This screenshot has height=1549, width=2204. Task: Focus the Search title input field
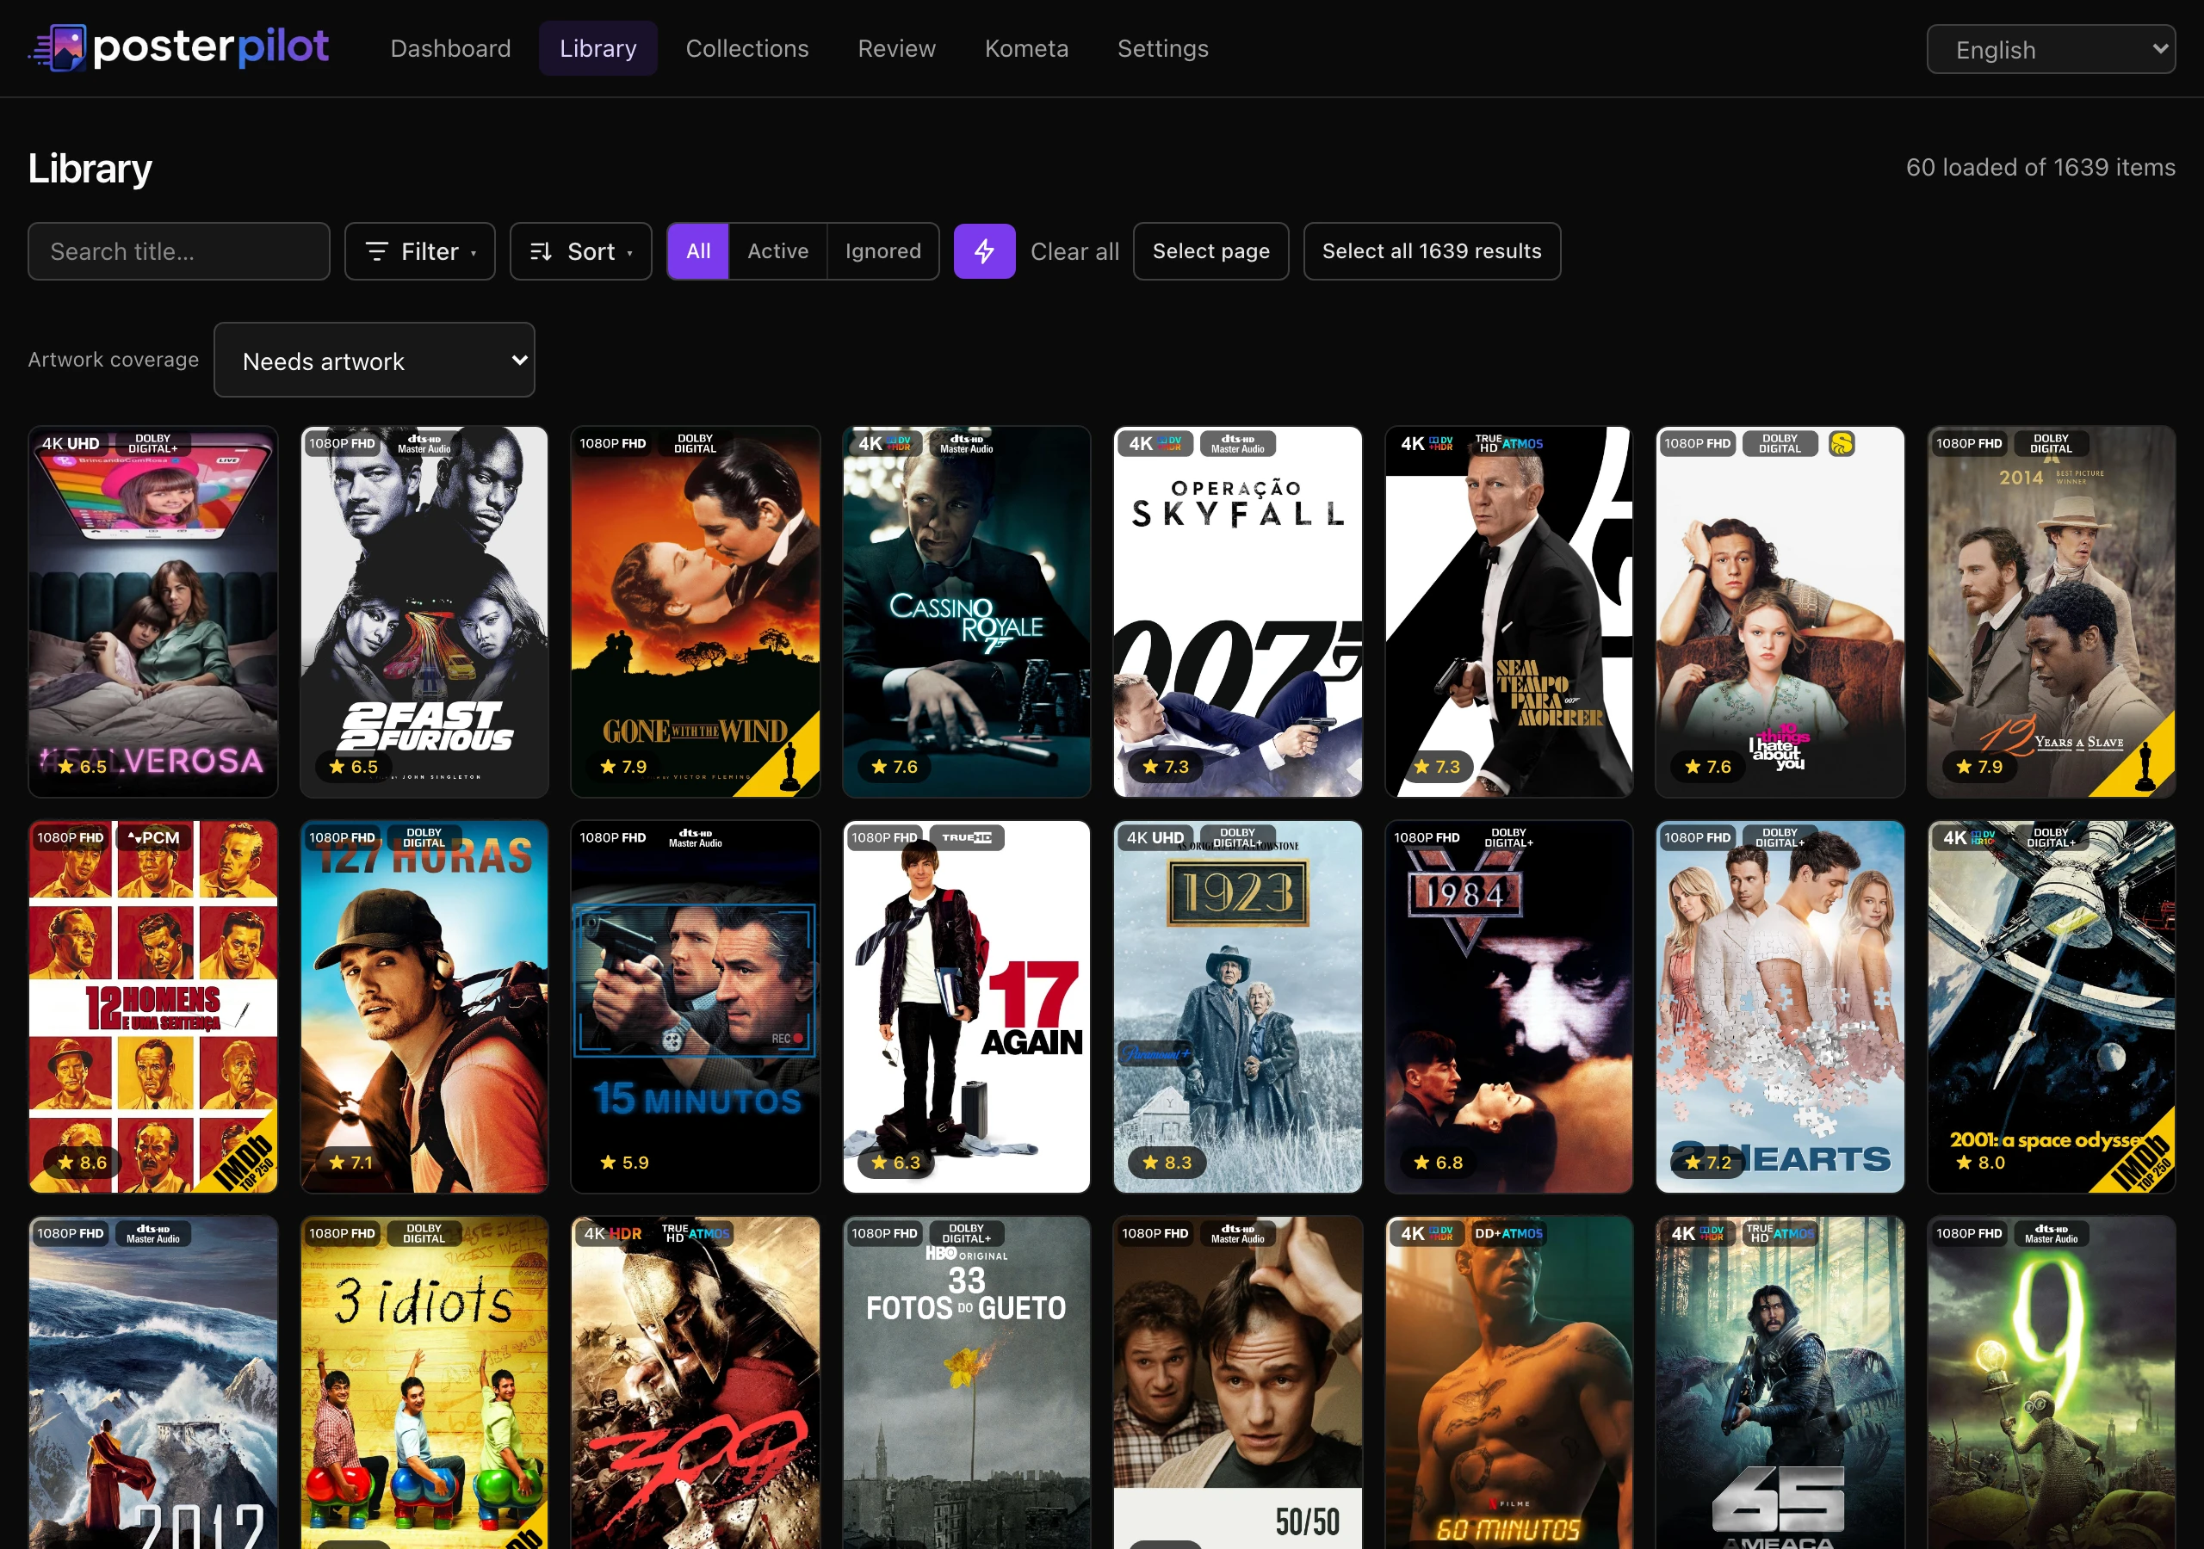pos(178,251)
